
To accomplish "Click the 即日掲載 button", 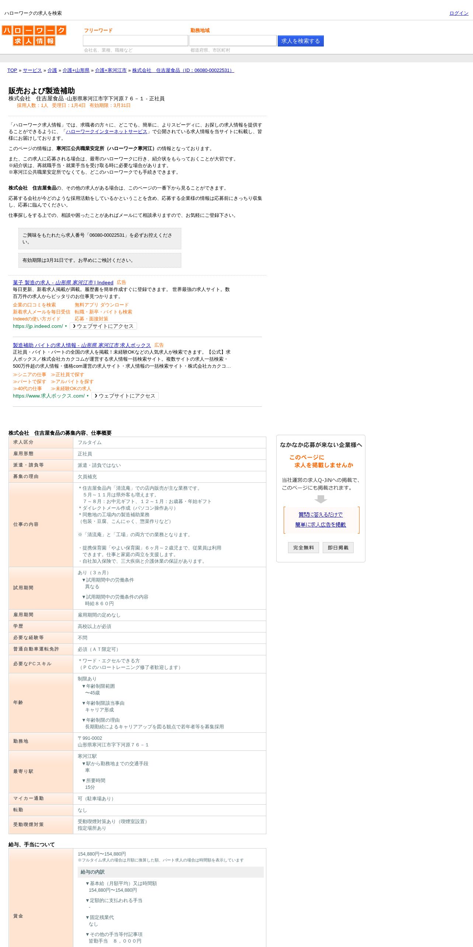I will coord(338,548).
